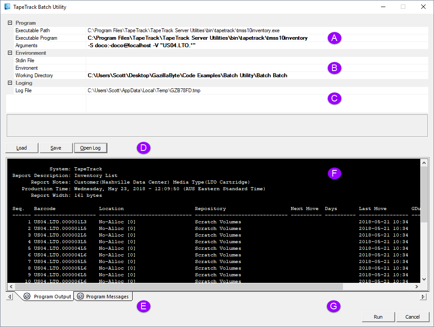This screenshot has width=434, height=327.
Task: Click the output pane scroll-up arrow
Action: pos(424,163)
